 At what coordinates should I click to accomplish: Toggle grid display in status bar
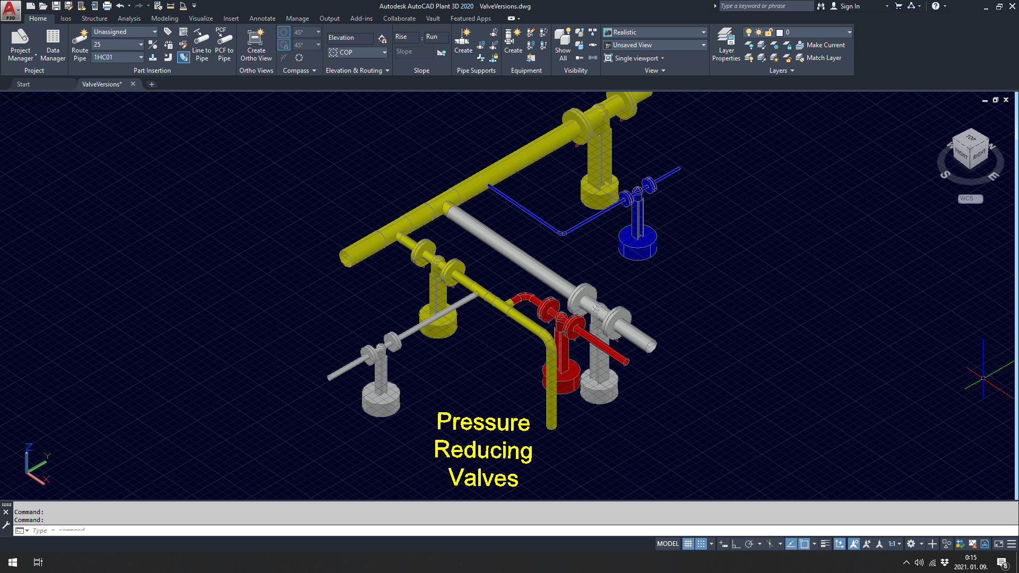click(x=688, y=544)
